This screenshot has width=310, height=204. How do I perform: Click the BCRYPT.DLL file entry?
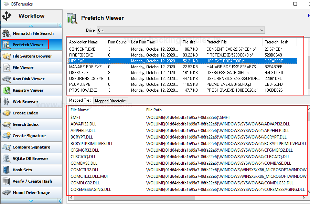pyautogui.click(x=82, y=137)
